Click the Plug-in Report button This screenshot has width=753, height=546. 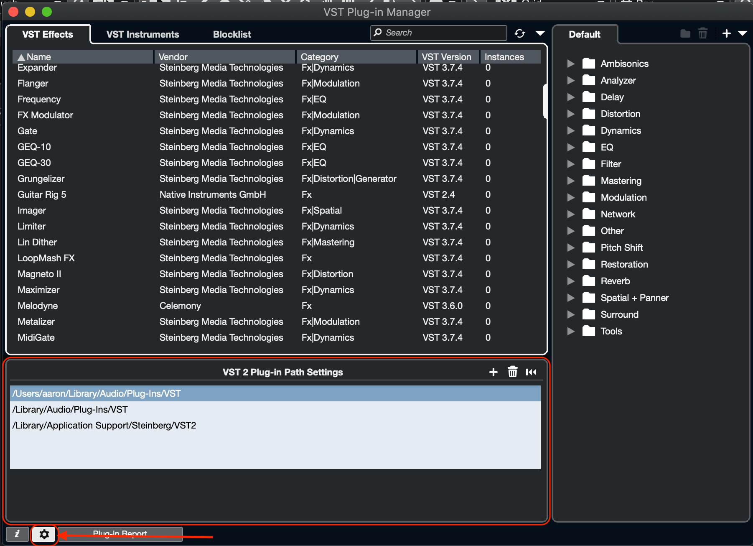tap(120, 534)
